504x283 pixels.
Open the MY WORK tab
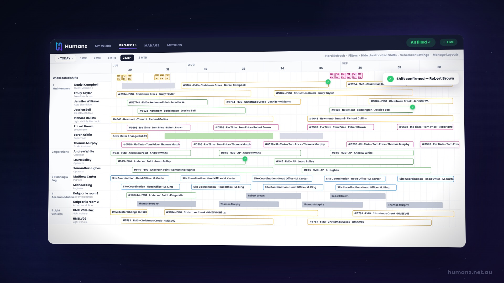click(103, 46)
